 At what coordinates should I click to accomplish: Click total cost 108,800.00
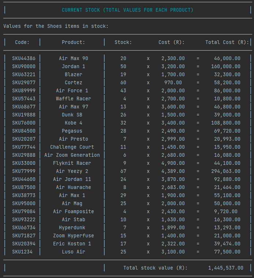226,123
